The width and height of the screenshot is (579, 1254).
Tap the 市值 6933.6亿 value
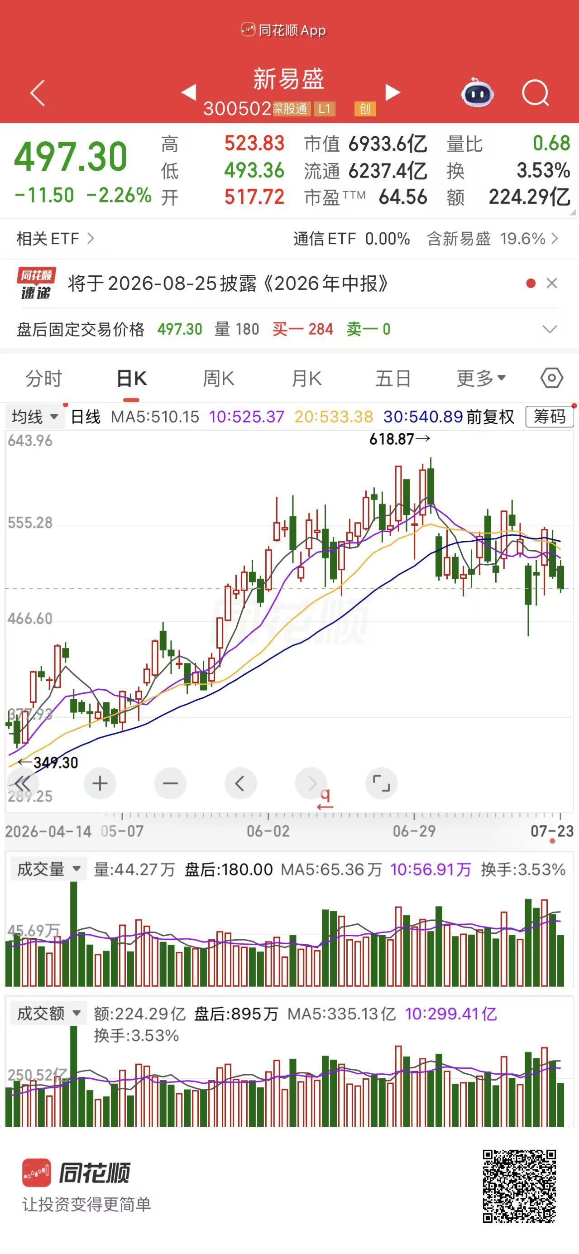pos(388,144)
